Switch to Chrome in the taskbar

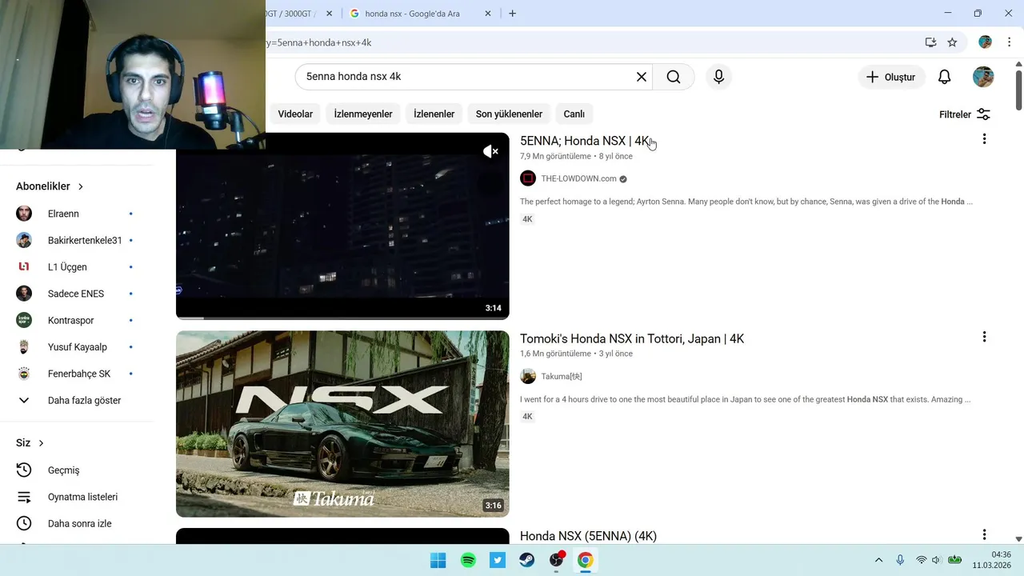[586, 560]
